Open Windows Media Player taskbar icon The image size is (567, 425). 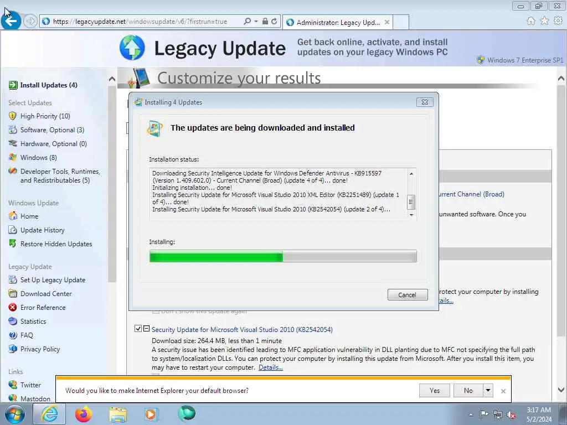click(151, 414)
